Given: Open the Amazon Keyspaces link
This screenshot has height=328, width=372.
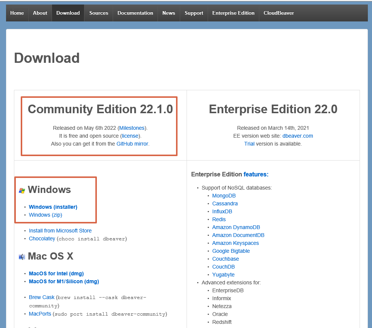Looking at the screenshot, I should pos(235,243).
